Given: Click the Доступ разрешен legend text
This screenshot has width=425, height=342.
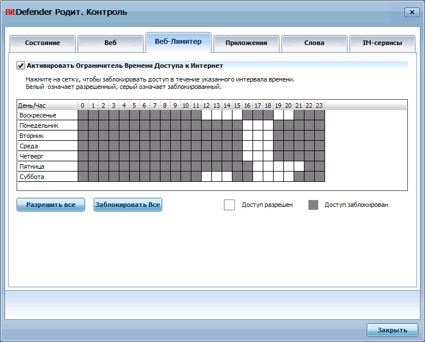Looking at the screenshot, I should click(x=267, y=205).
